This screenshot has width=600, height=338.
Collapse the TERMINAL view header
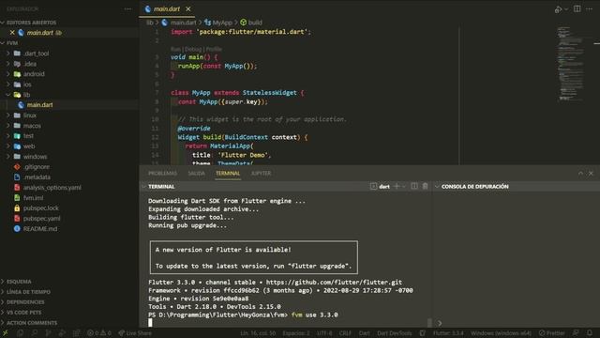161,187
